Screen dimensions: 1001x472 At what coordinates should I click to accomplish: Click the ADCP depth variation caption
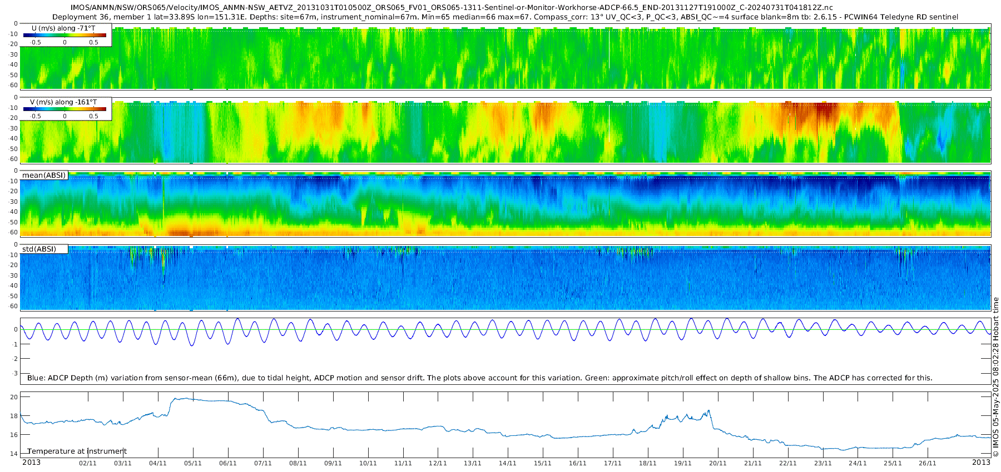480,378
